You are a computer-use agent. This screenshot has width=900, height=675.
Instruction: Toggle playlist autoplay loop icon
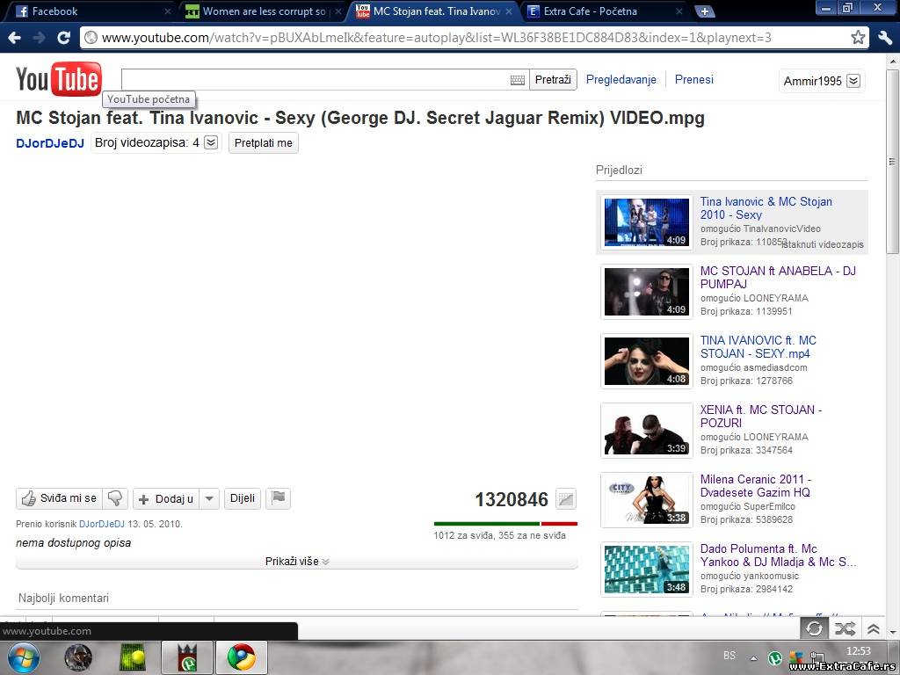coord(814,628)
